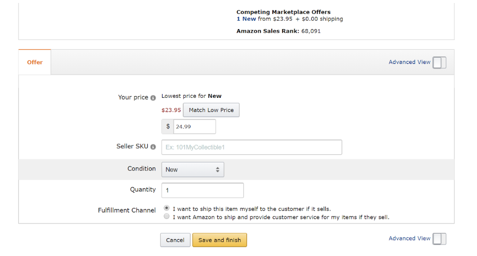This screenshot has height=256, width=477.
Task: Cancel the offer form
Action: (175, 240)
